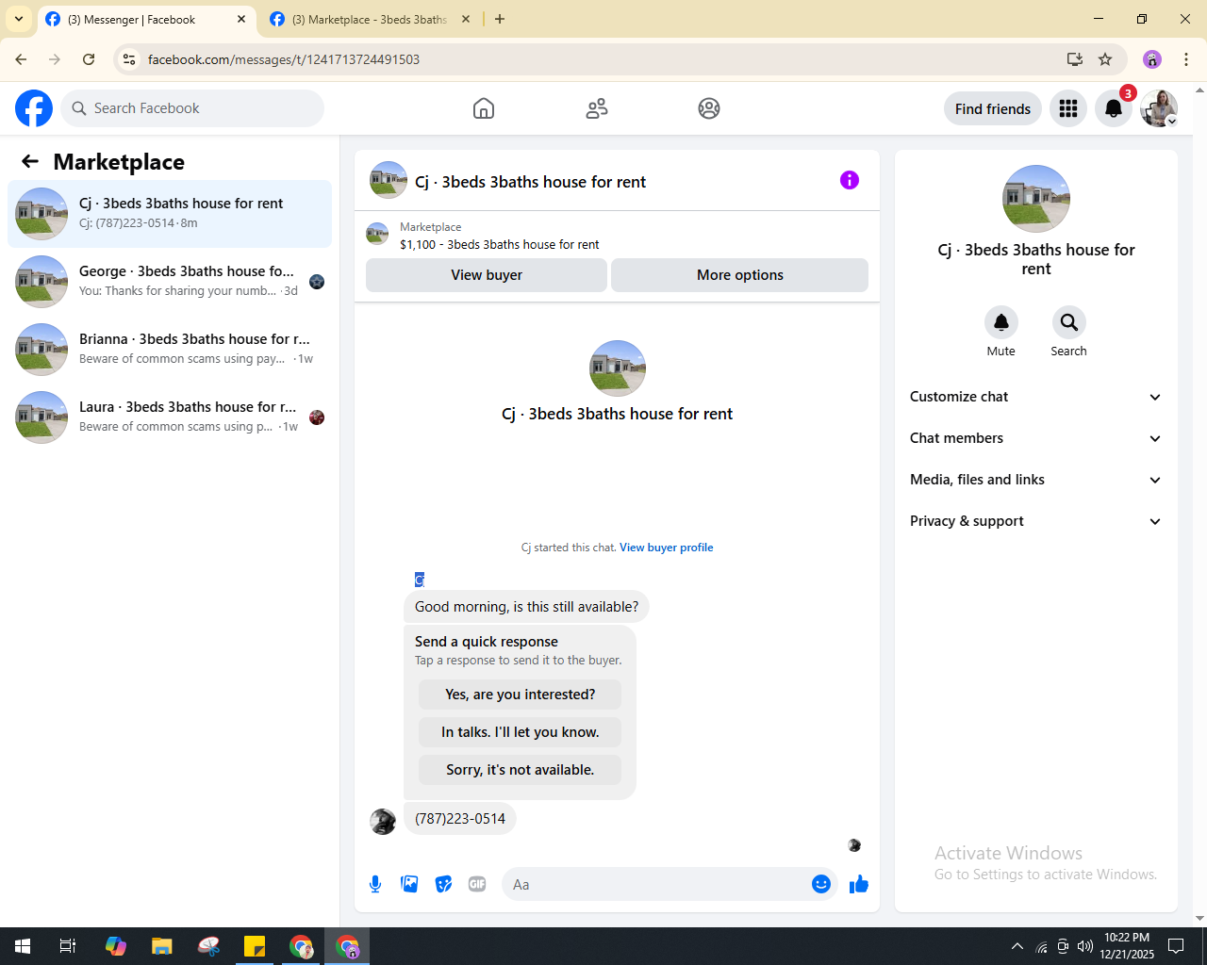Open File Explorer from the taskbar

[x=162, y=946]
